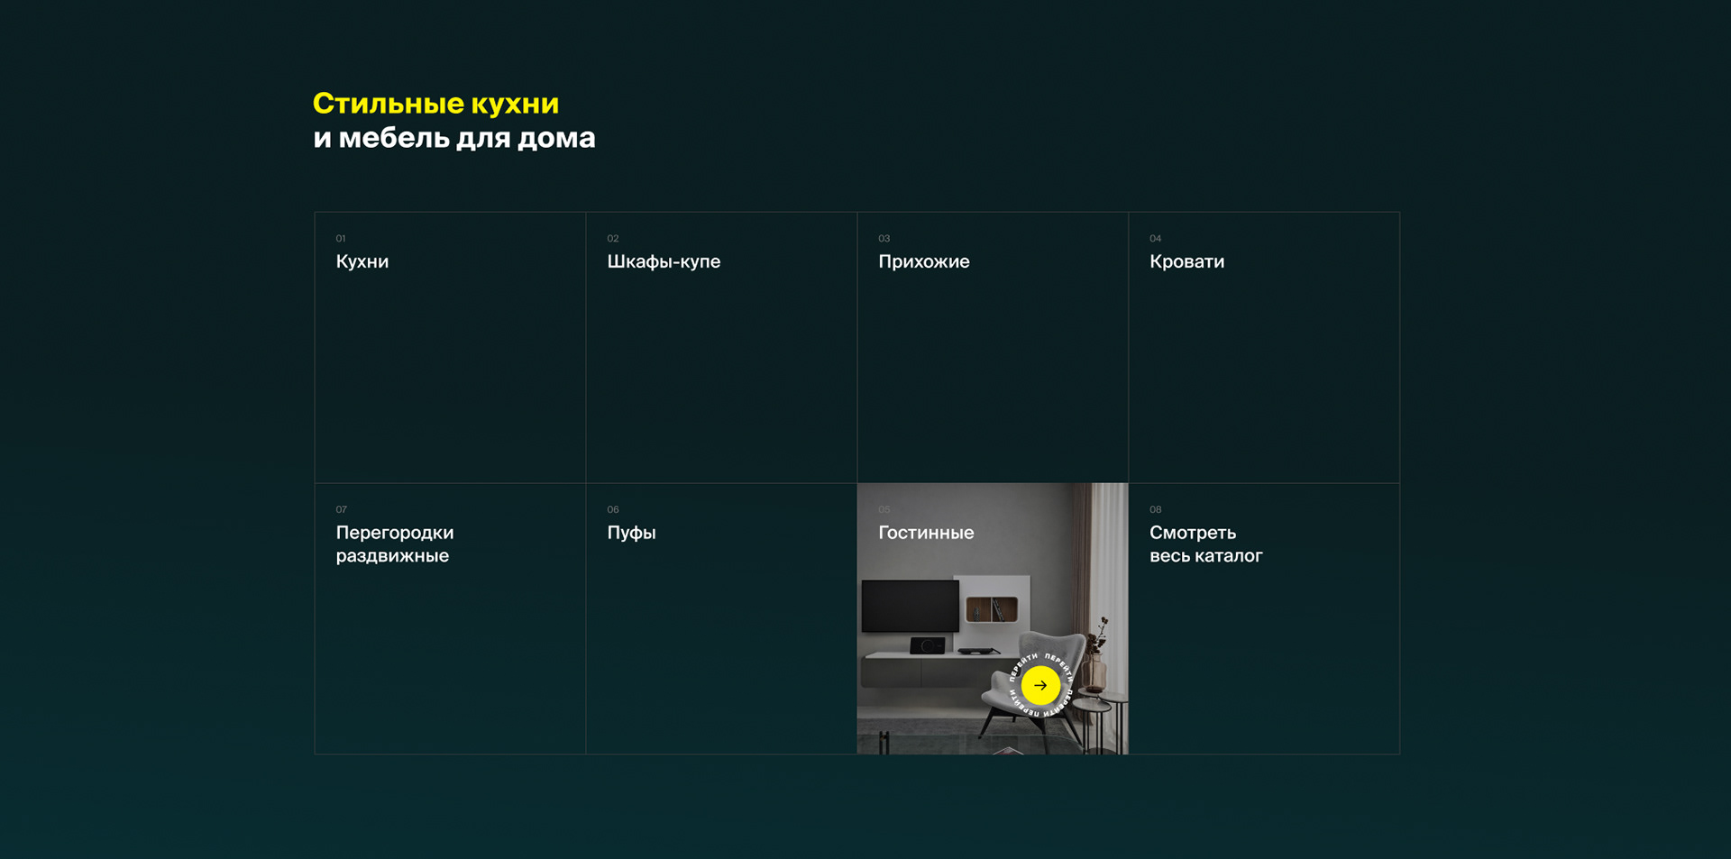Click the white heading и мебель для дома
This screenshot has height=859, width=1731.
tap(454, 138)
